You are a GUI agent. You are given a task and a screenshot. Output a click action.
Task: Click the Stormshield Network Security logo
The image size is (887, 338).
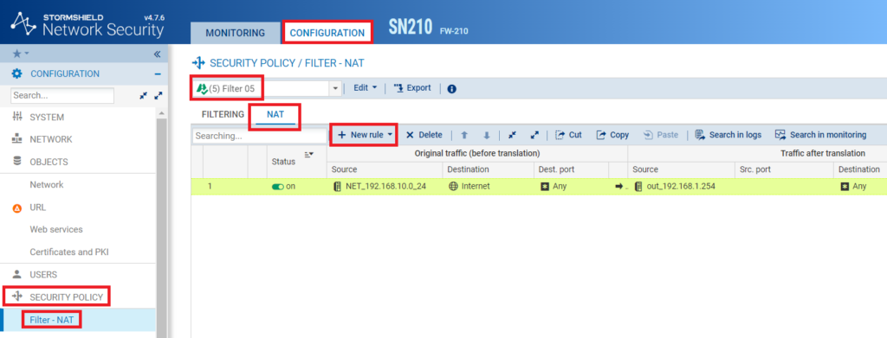[x=87, y=24]
